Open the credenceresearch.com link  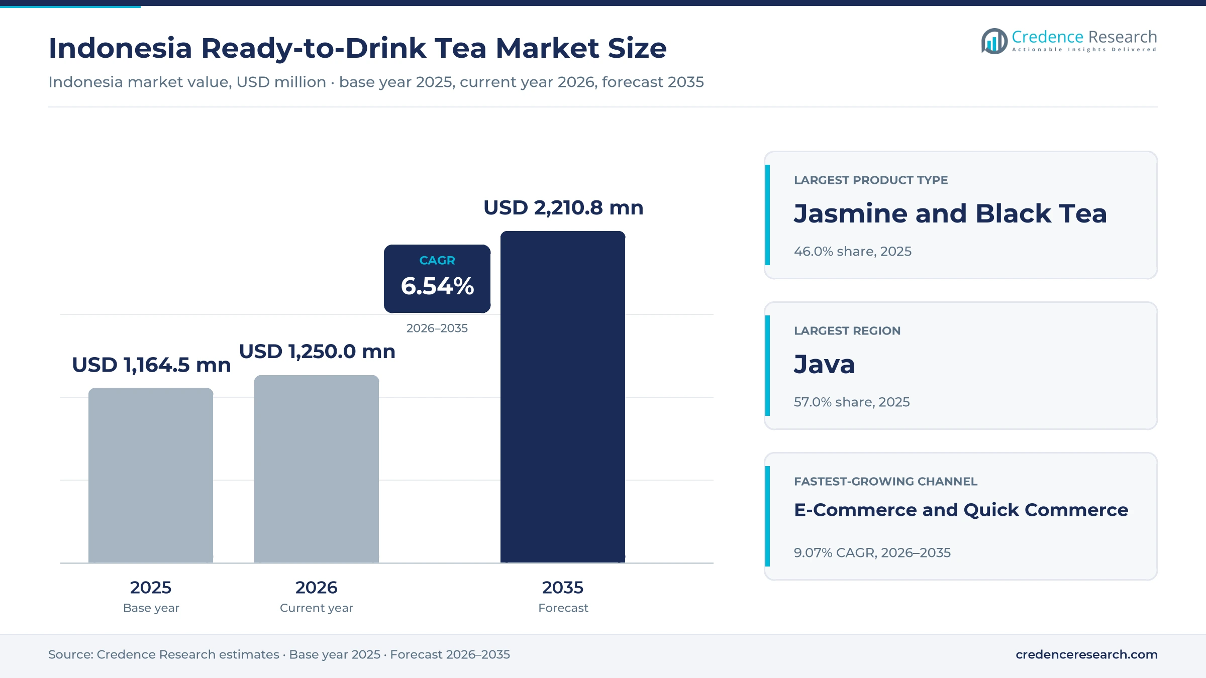click(x=1086, y=654)
